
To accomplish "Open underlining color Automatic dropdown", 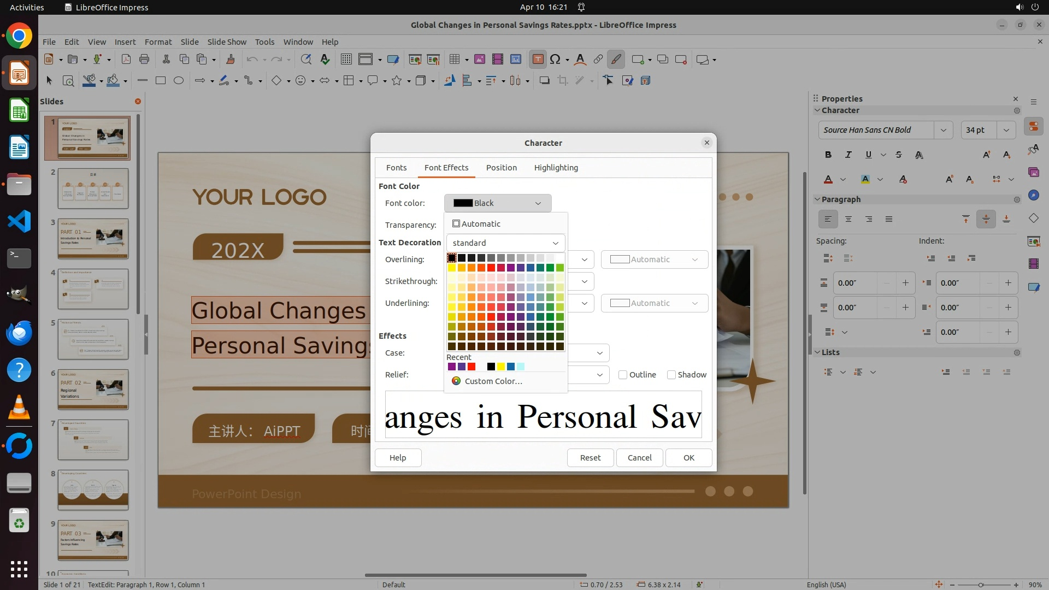I will 654,303.
